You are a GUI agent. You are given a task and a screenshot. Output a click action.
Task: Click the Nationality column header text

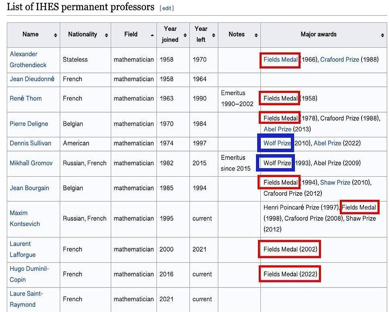click(83, 34)
